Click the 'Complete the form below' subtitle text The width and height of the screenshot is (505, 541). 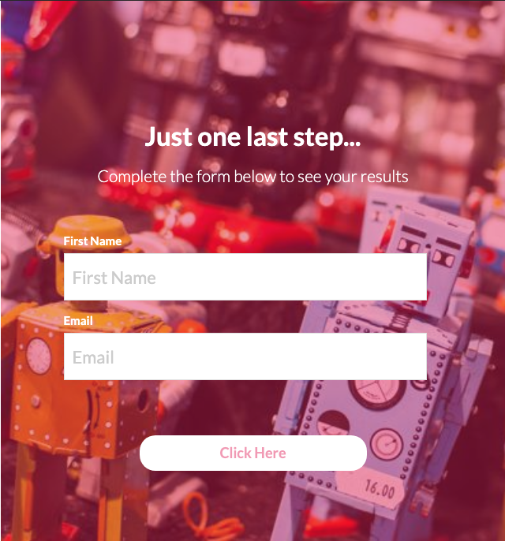pyautogui.click(x=252, y=177)
